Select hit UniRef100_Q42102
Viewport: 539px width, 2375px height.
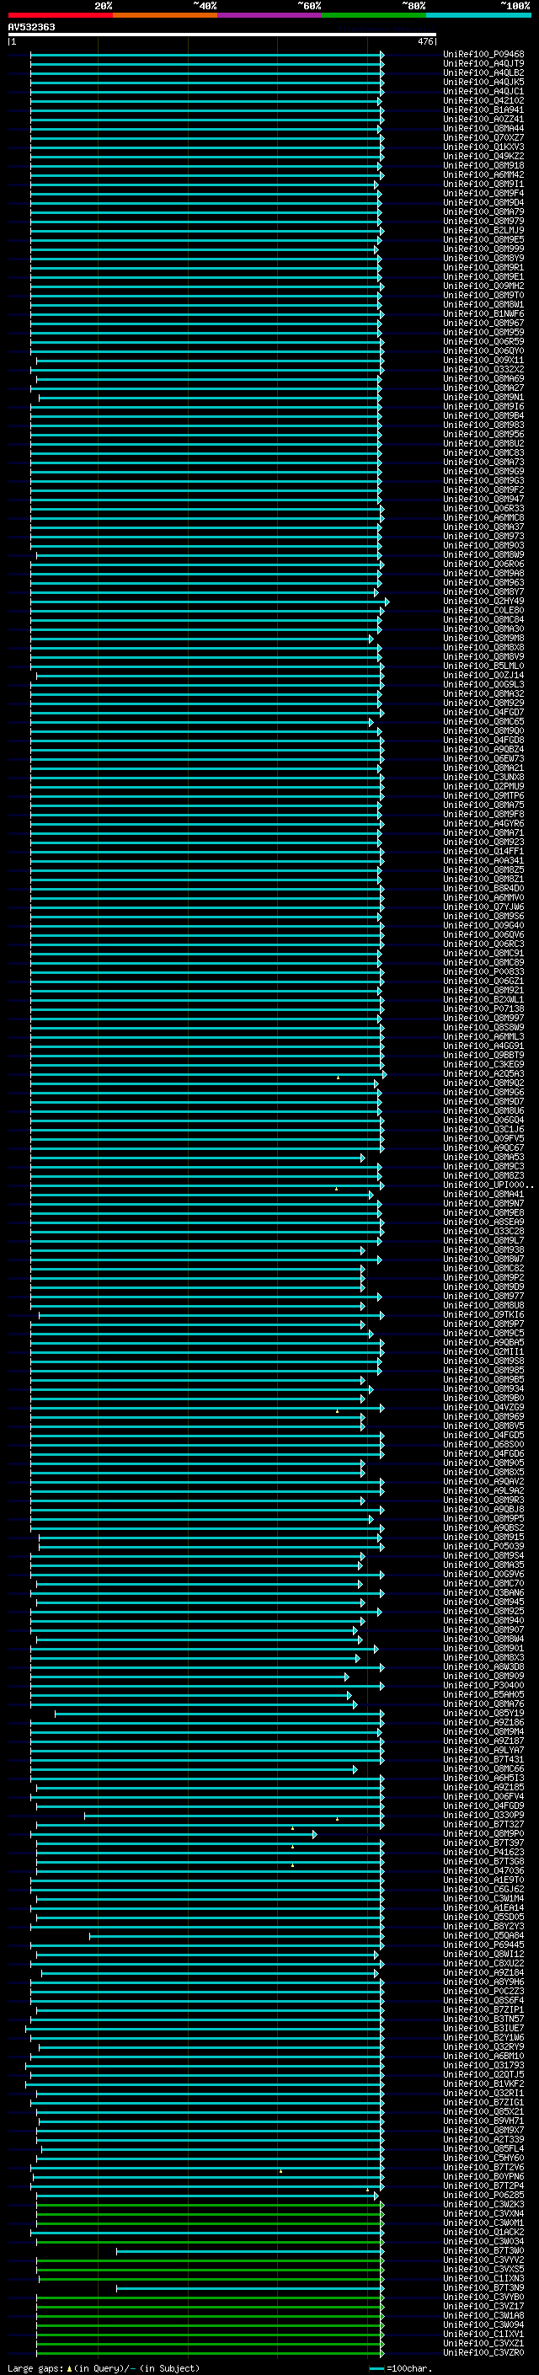(483, 100)
